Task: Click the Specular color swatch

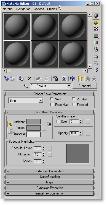Action: 33,134
